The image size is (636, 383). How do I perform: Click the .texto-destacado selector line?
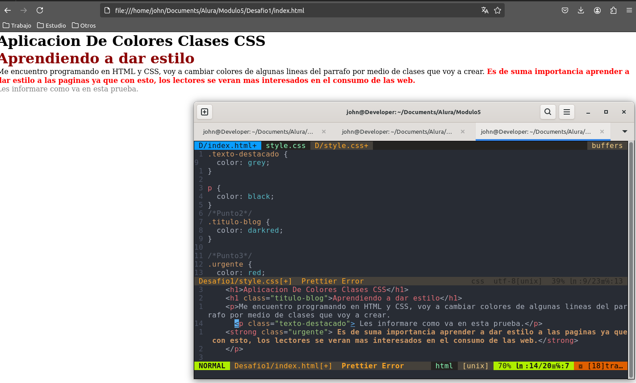point(248,154)
